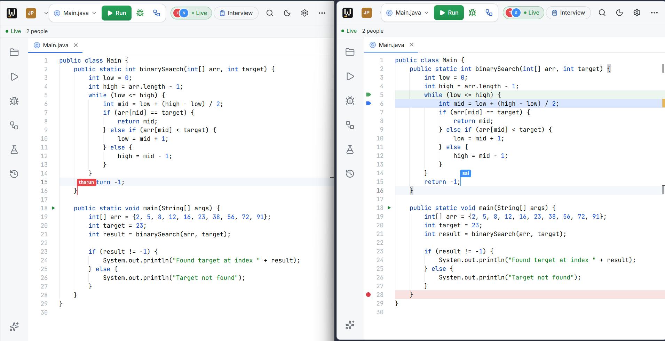Open the History clock icon in left window sidebar
The image size is (665, 341).
14,174
